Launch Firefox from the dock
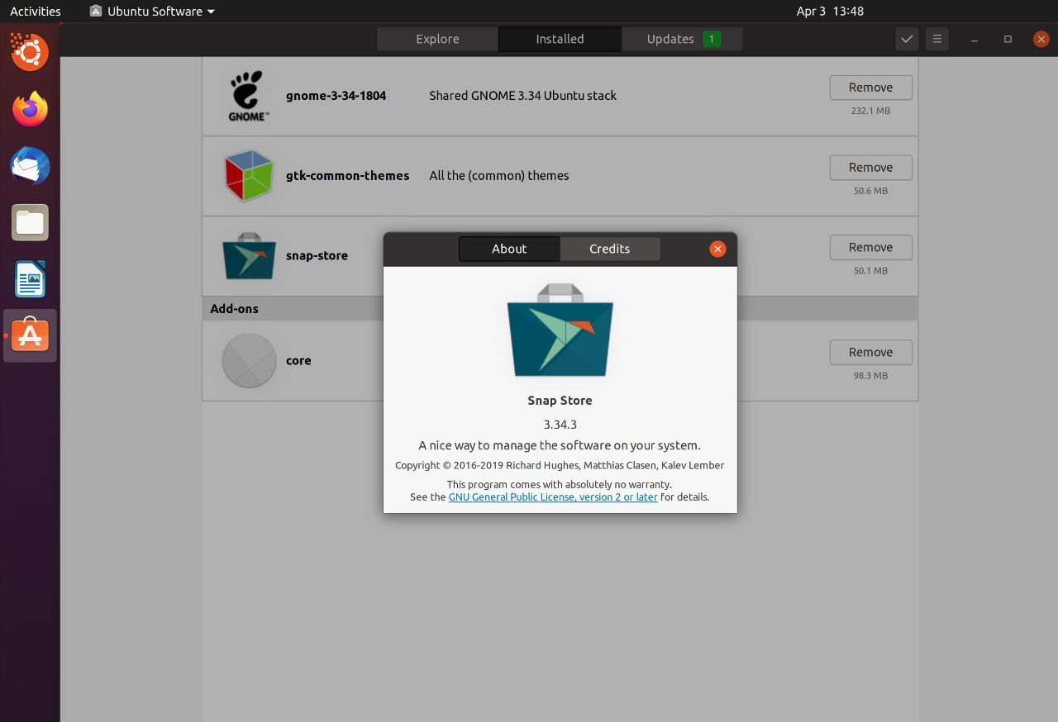 pos(30,109)
